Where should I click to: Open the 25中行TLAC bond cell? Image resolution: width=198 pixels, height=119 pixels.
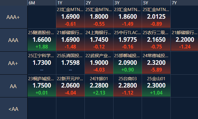[128, 40]
